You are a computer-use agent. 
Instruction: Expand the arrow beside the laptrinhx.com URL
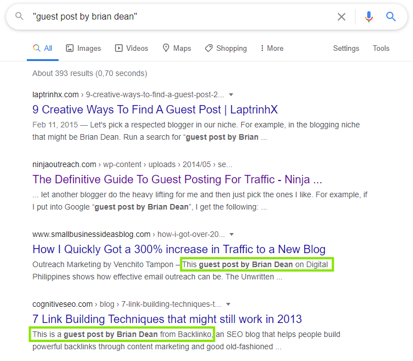tap(231, 94)
